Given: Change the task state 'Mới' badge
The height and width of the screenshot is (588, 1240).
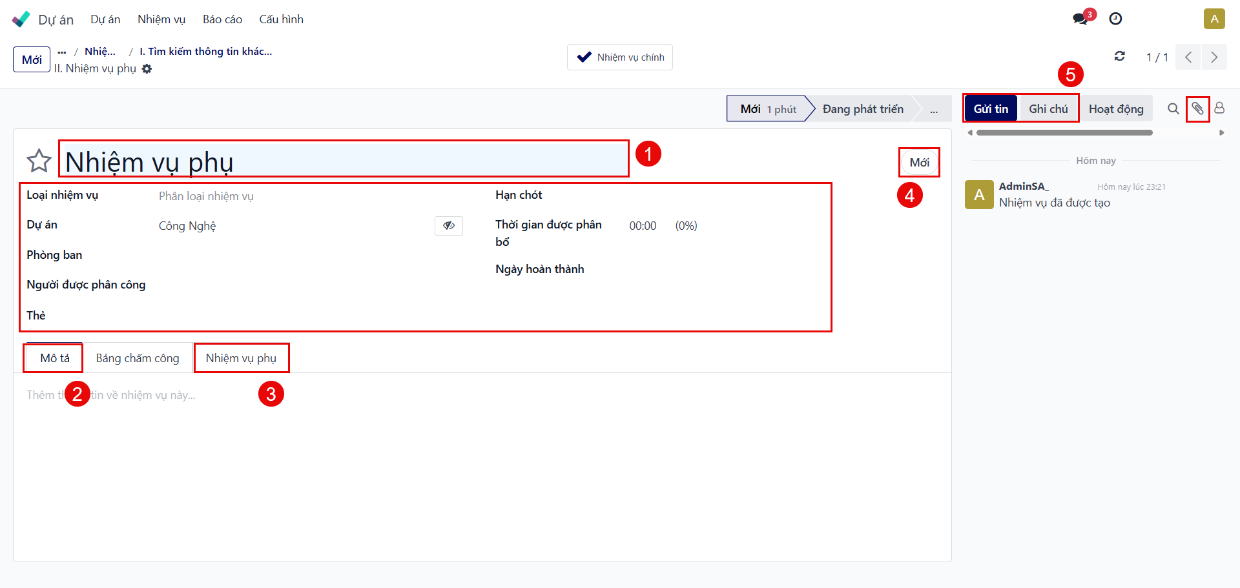Looking at the screenshot, I should point(919,163).
